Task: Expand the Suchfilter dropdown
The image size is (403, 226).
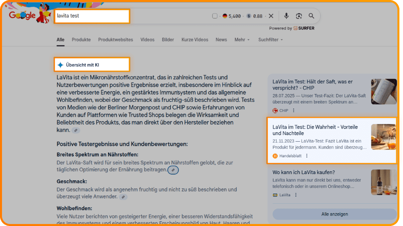Action: click(x=270, y=40)
